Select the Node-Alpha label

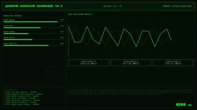[9, 20]
